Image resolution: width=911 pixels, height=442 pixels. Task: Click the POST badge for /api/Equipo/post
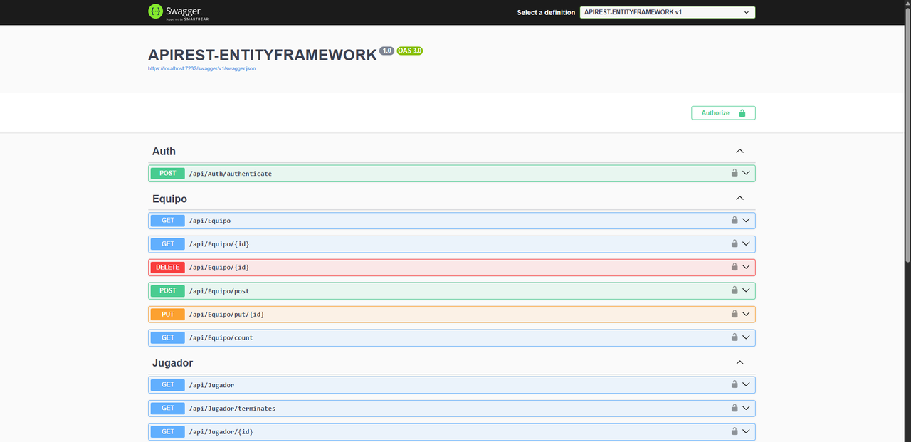(168, 290)
